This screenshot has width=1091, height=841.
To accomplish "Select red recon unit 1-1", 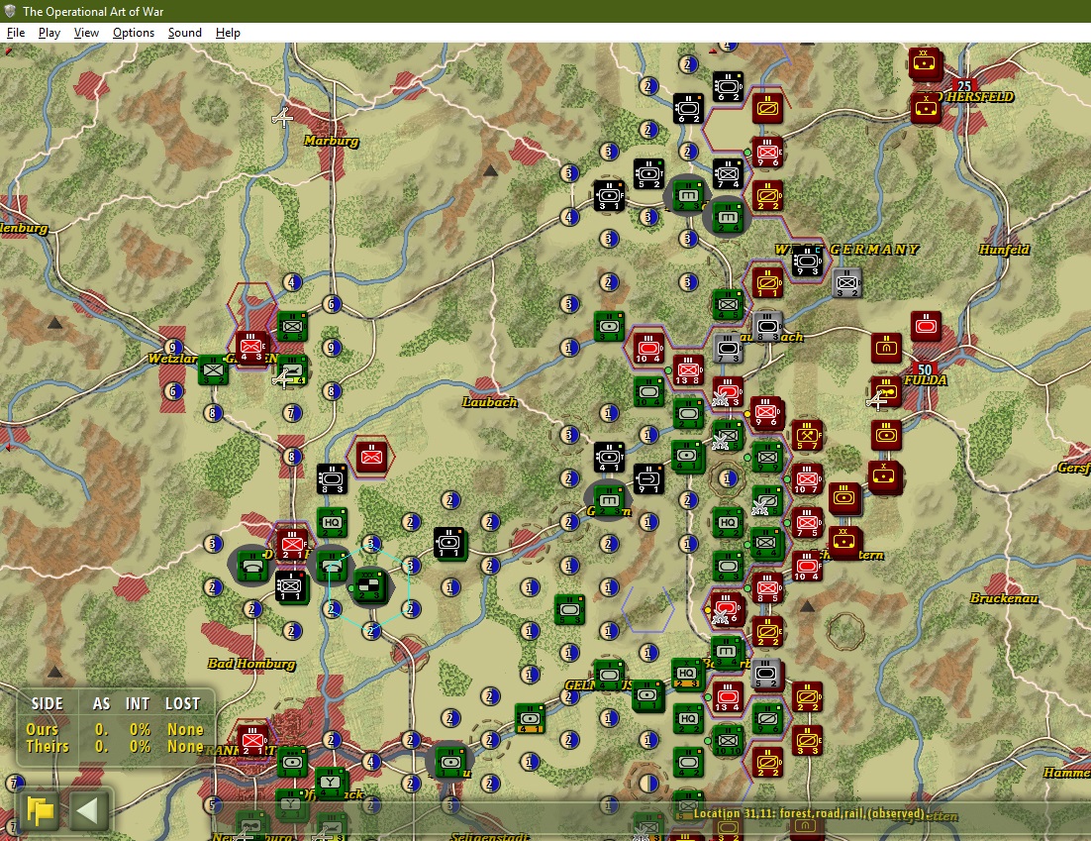I will tap(767, 283).
